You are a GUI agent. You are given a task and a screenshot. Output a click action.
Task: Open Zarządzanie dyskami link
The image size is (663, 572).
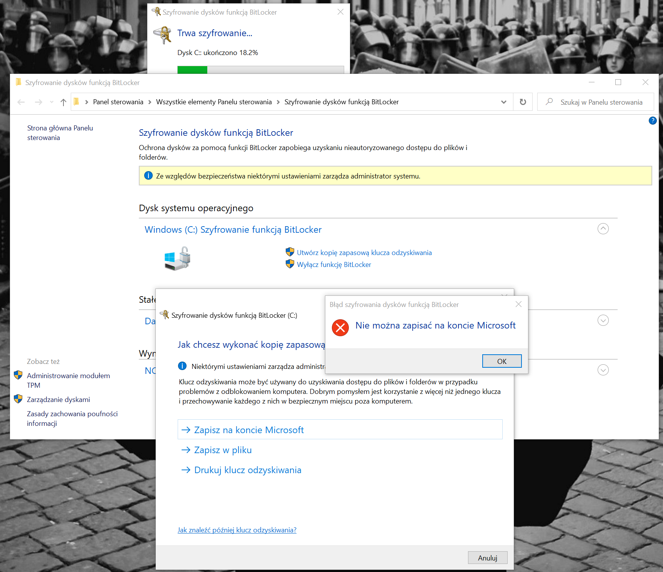[58, 400]
